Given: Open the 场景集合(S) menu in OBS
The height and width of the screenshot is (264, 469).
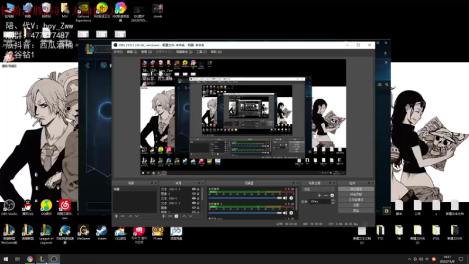Looking at the screenshot, I should [x=184, y=52].
